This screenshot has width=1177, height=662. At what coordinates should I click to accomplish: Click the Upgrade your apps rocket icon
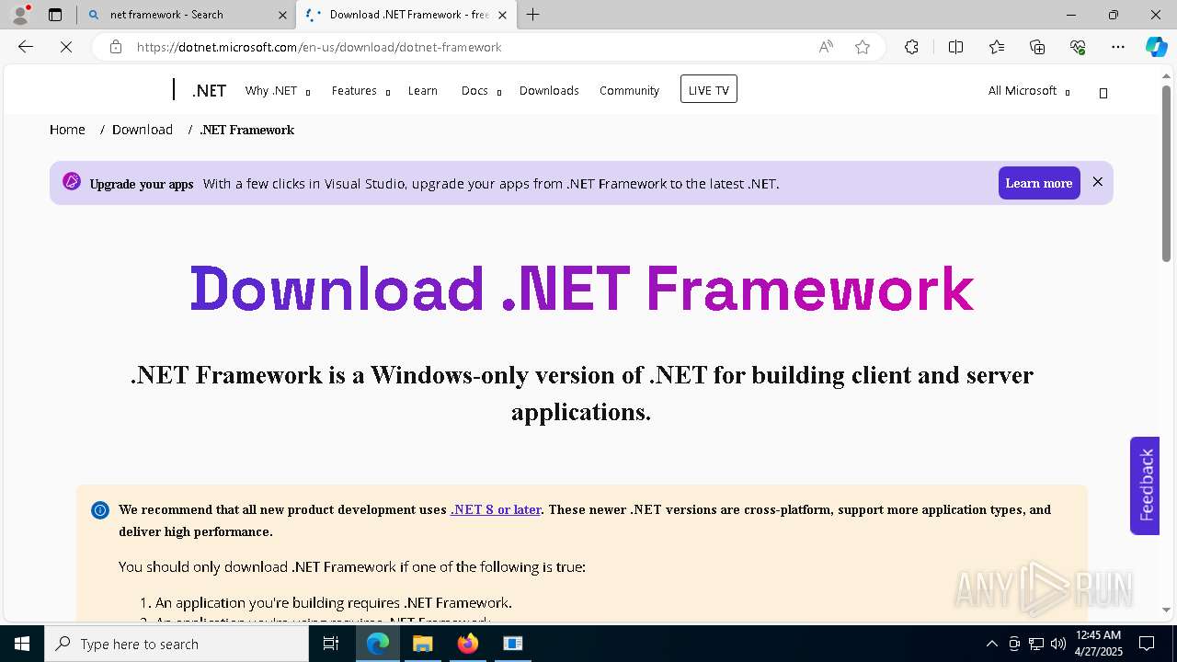point(72,181)
